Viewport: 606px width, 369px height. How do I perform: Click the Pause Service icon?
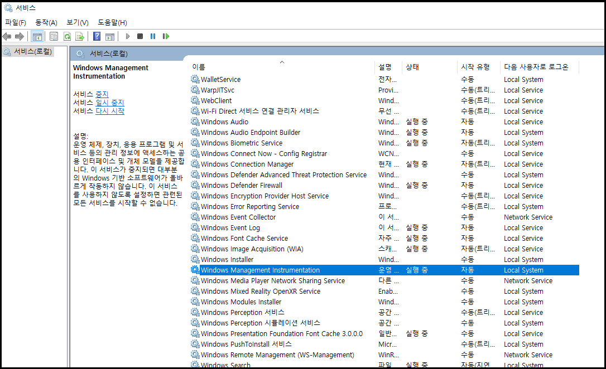(x=153, y=36)
